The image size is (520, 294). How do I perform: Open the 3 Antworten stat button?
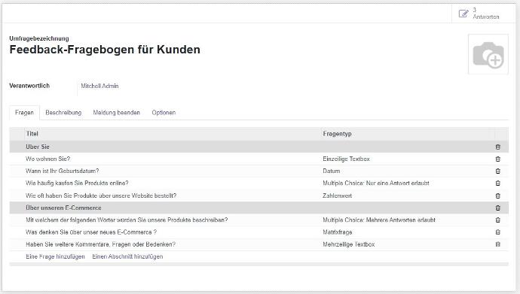pos(483,14)
